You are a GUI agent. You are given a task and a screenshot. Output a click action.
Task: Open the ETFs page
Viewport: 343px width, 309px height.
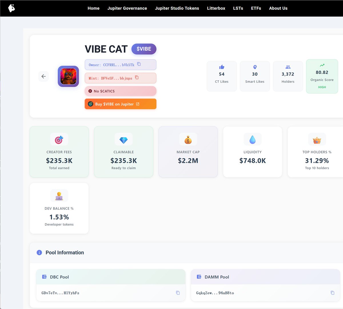[256, 8]
